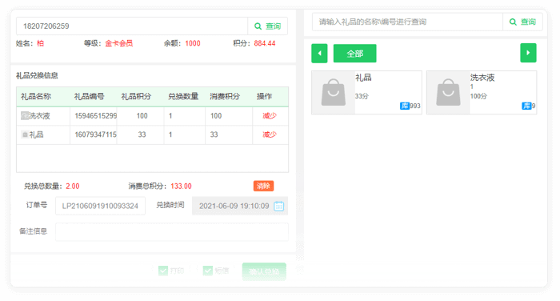Click the 33分 price on 礼品 card

coord(362,96)
